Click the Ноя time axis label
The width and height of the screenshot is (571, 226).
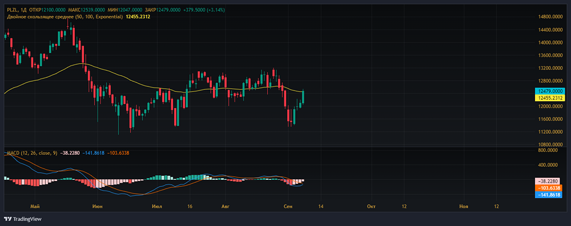pos(464,207)
